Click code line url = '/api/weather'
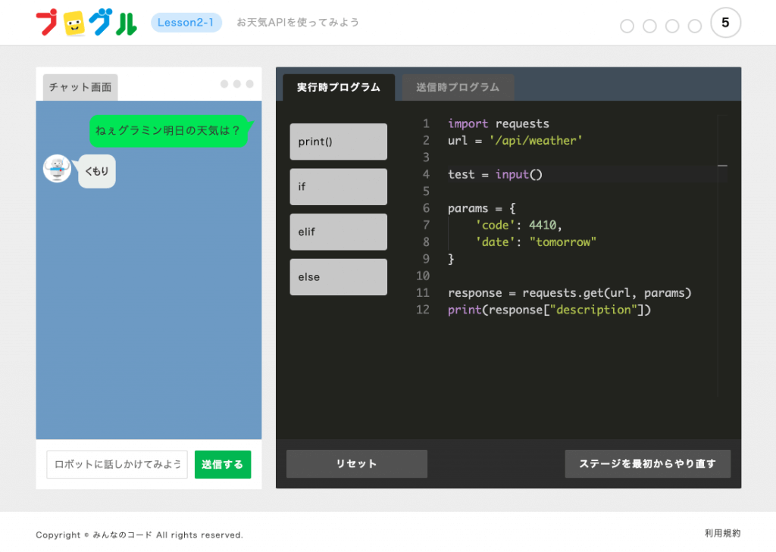 point(515,141)
